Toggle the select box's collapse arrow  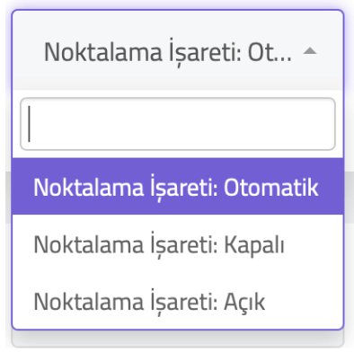click(310, 51)
